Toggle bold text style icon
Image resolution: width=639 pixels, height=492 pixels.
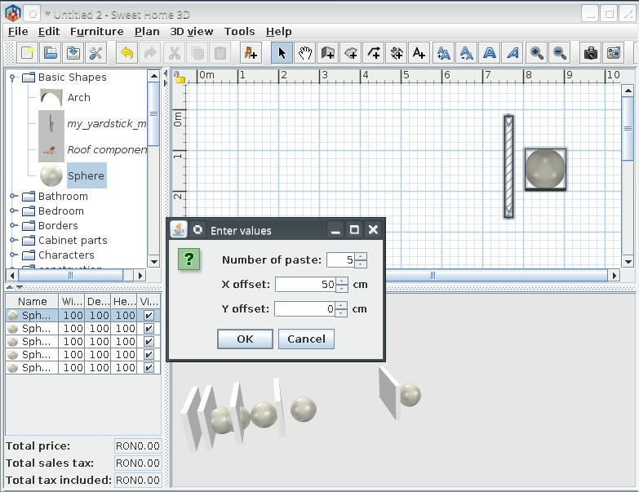coord(490,53)
